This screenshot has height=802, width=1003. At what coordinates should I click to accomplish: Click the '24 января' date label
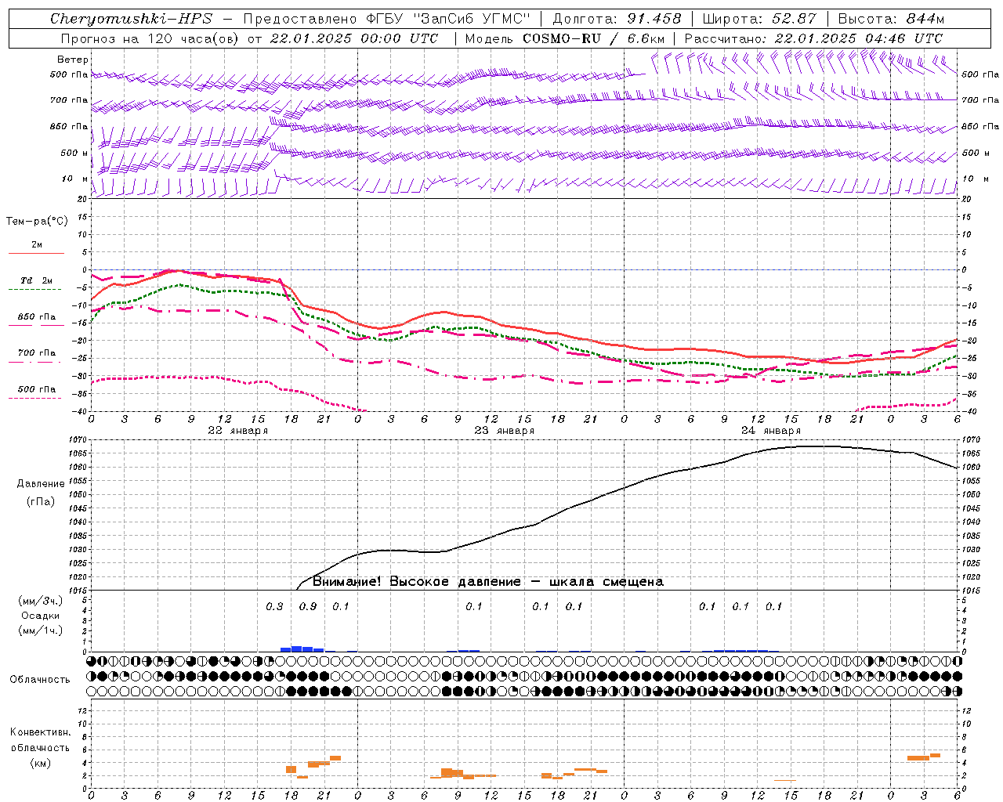click(771, 430)
